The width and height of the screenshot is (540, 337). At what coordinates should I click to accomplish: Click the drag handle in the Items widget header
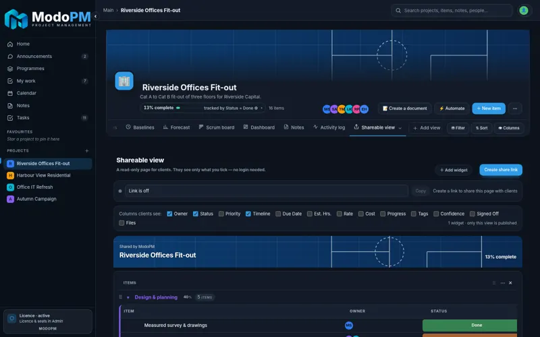click(494, 283)
